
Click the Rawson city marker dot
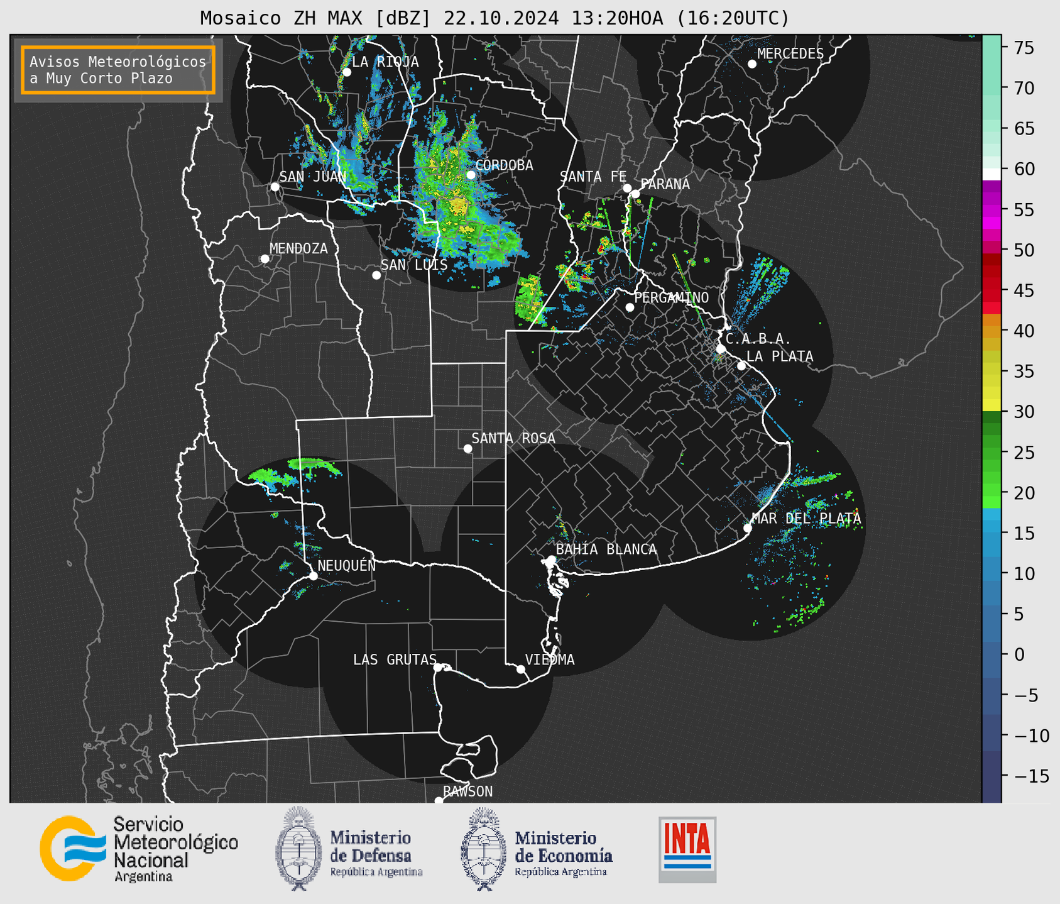[439, 800]
